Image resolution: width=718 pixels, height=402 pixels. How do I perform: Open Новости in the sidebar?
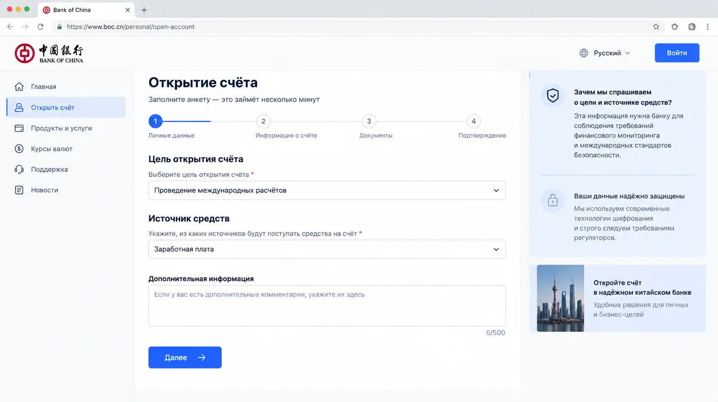coord(66,190)
